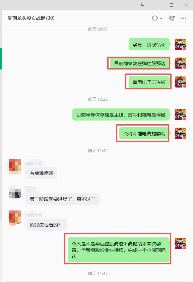This screenshot has width=193, height=282.
Task: Click the 第三阶段就要进场了 message bubble
Action: point(62,199)
